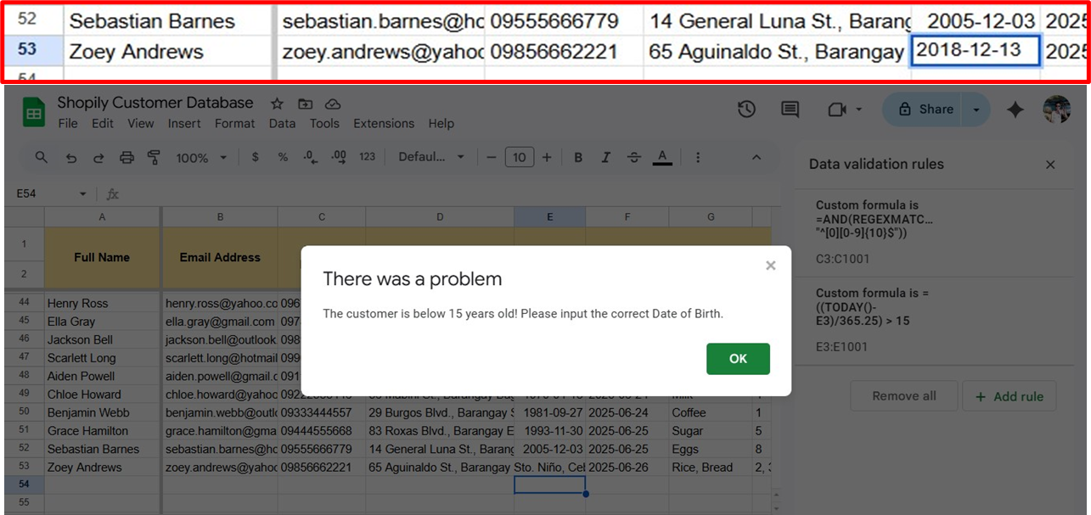This screenshot has width=1091, height=515.
Task: Select row 54 header
Action: coord(24,484)
